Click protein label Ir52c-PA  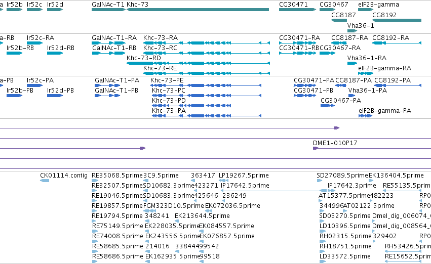[40, 80]
